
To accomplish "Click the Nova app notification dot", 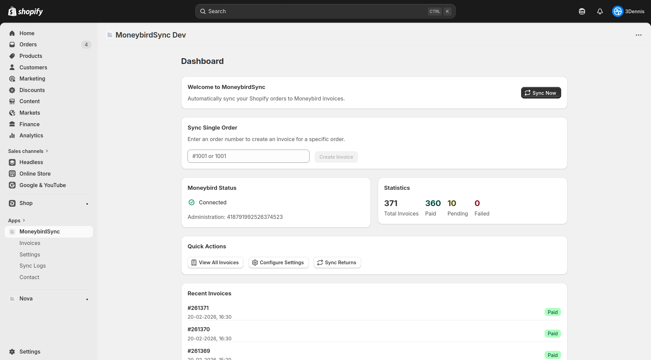I will pos(87,299).
